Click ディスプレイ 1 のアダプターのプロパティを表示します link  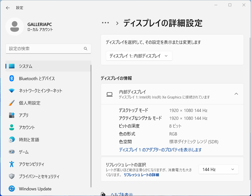click(x=160, y=150)
